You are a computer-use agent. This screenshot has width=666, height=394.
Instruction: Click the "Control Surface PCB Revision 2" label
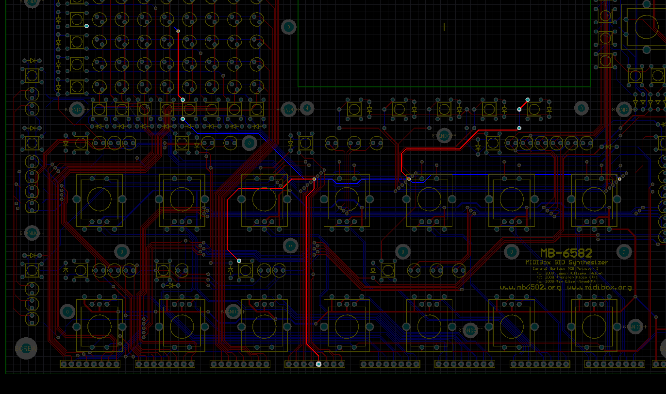(x=566, y=268)
